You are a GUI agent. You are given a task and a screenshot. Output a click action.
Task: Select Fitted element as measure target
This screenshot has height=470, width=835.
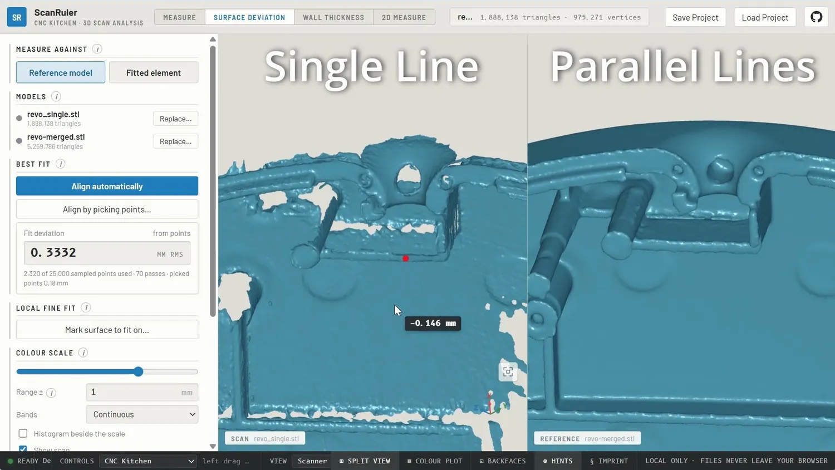154,72
